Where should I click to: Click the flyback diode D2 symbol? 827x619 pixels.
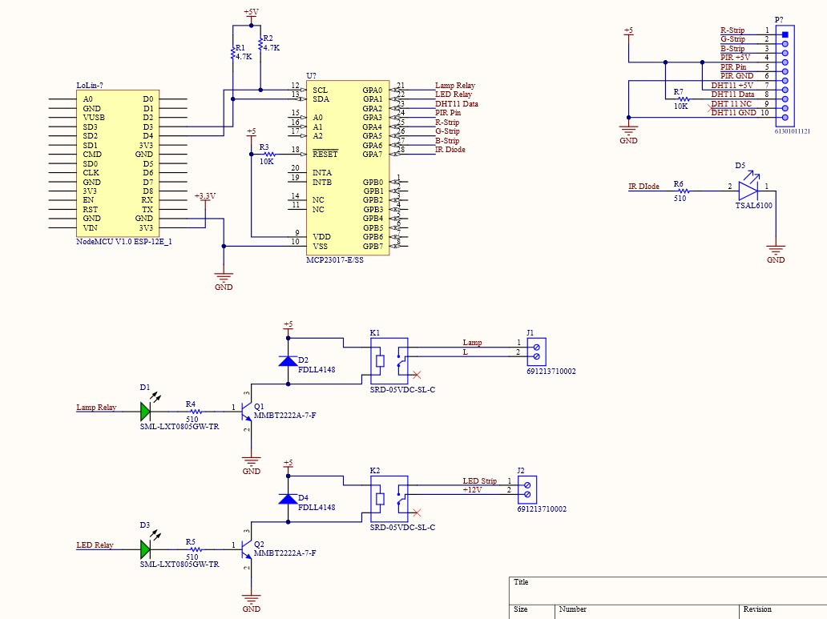288,361
